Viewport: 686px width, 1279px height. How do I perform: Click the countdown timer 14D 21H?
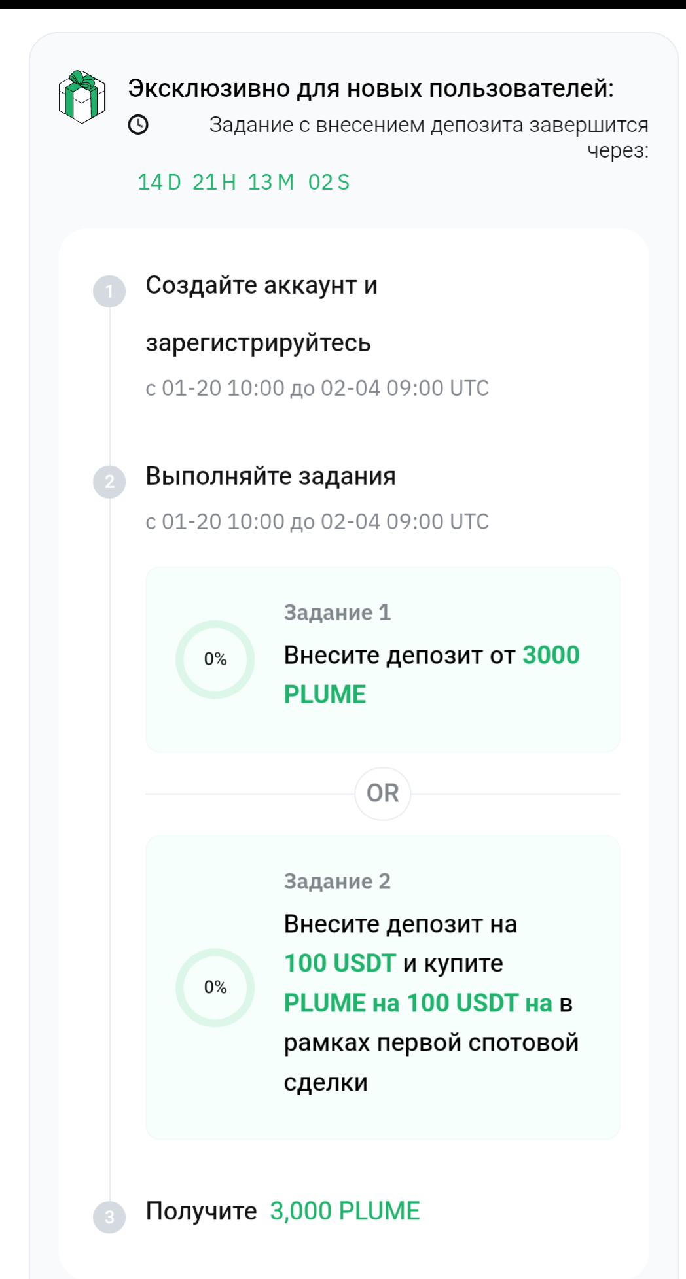point(244,182)
